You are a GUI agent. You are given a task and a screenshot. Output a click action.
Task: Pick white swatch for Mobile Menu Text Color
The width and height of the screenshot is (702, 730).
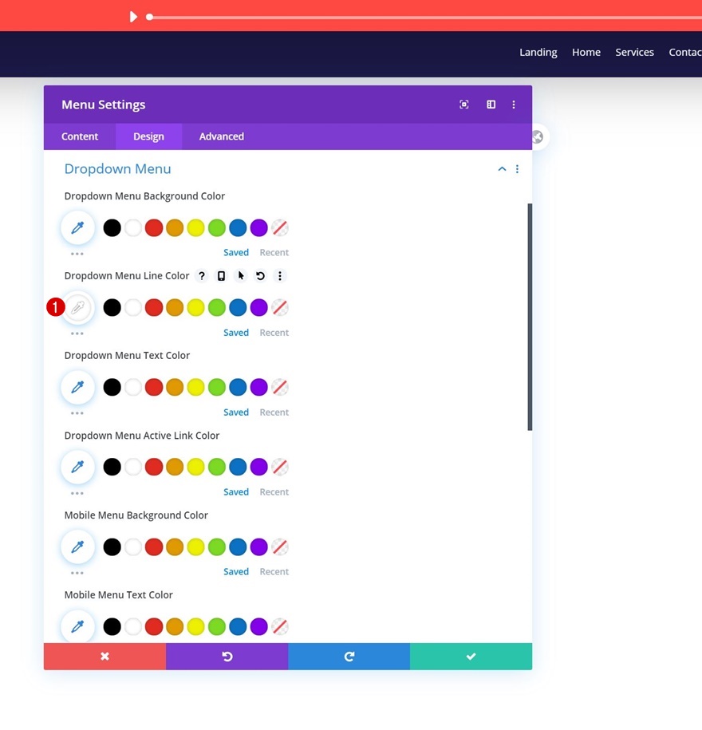point(133,626)
